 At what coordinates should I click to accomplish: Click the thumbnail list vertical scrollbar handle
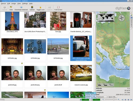(x=94, y=41)
